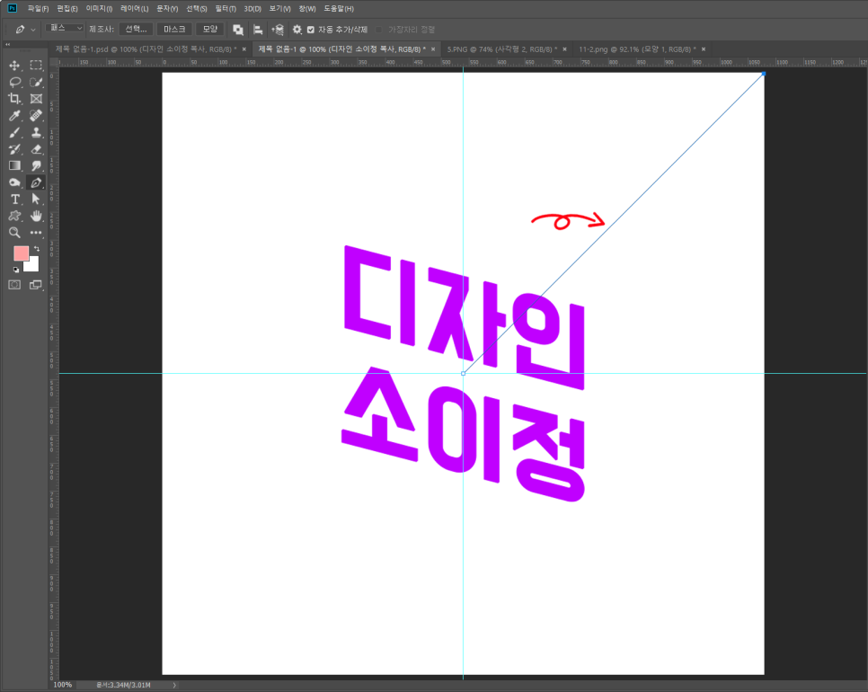Swap foreground and background colors
868x692 pixels.
37,248
